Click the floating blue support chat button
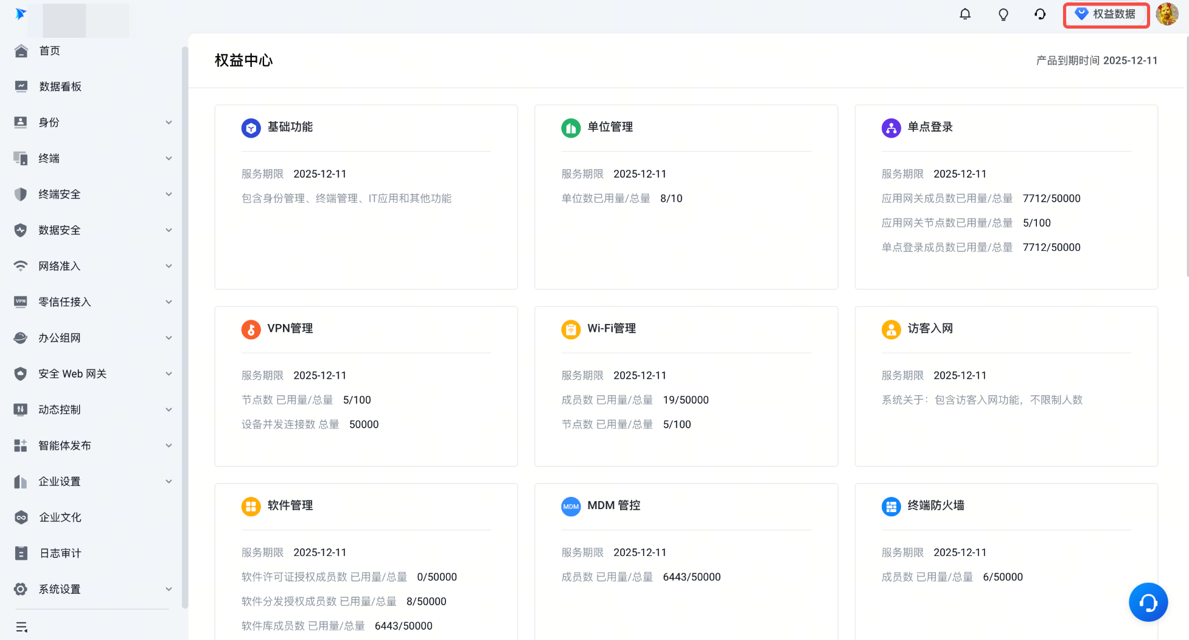1189x640 pixels. 1148,602
